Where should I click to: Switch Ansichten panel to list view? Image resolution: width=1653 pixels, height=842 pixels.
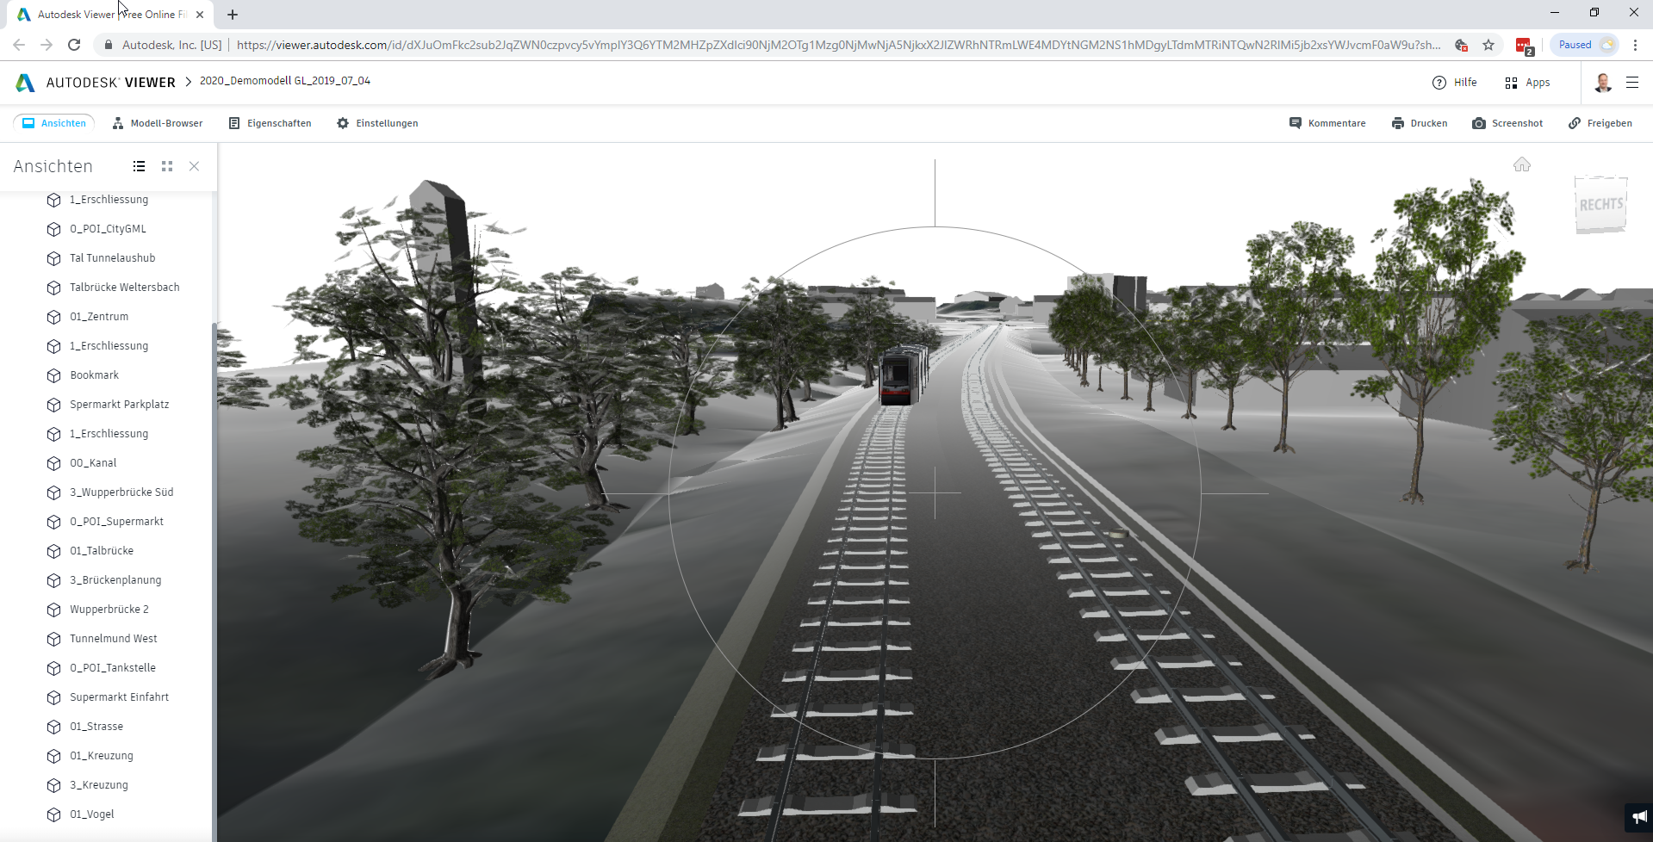tap(139, 166)
